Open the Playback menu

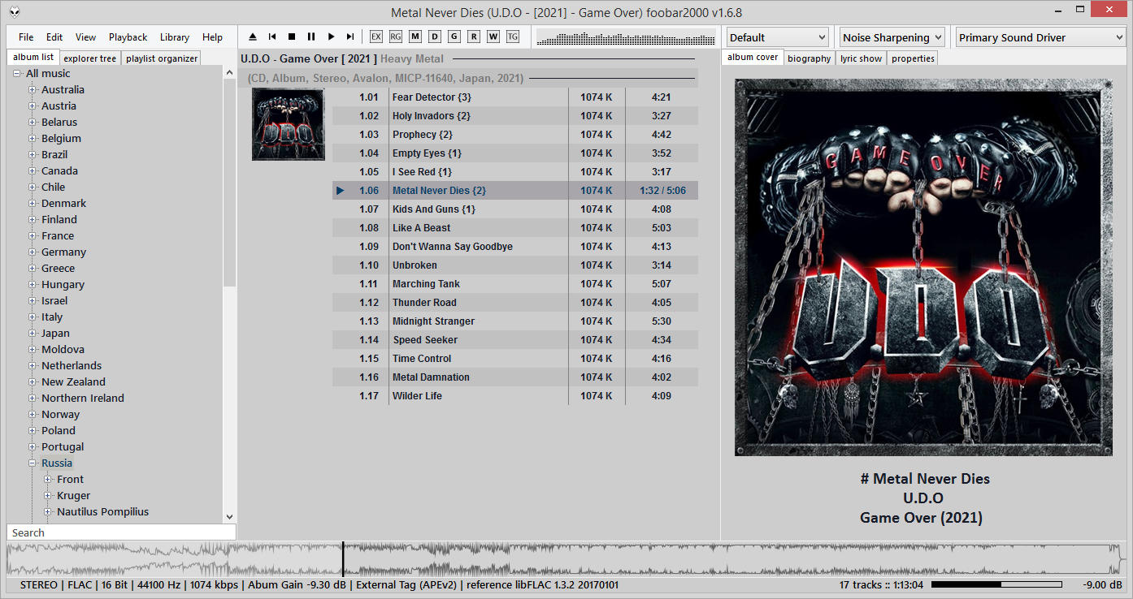point(128,37)
